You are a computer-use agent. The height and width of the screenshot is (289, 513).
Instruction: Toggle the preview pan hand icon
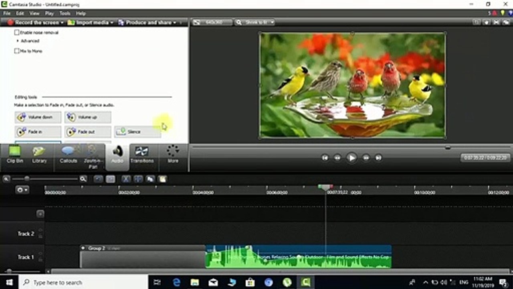click(486, 22)
